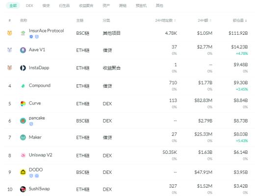This screenshot has height=196, width=255.
Task: Click the +3.45% change for Compound
Action: [242, 89]
